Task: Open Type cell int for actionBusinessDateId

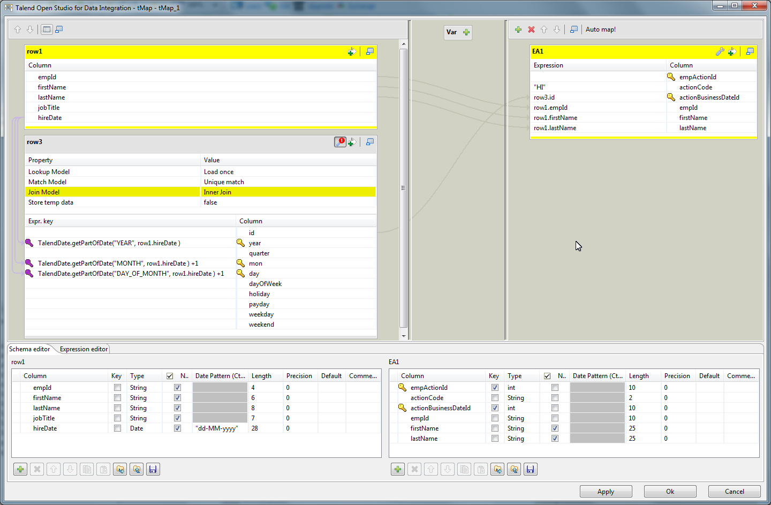Action: point(521,408)
